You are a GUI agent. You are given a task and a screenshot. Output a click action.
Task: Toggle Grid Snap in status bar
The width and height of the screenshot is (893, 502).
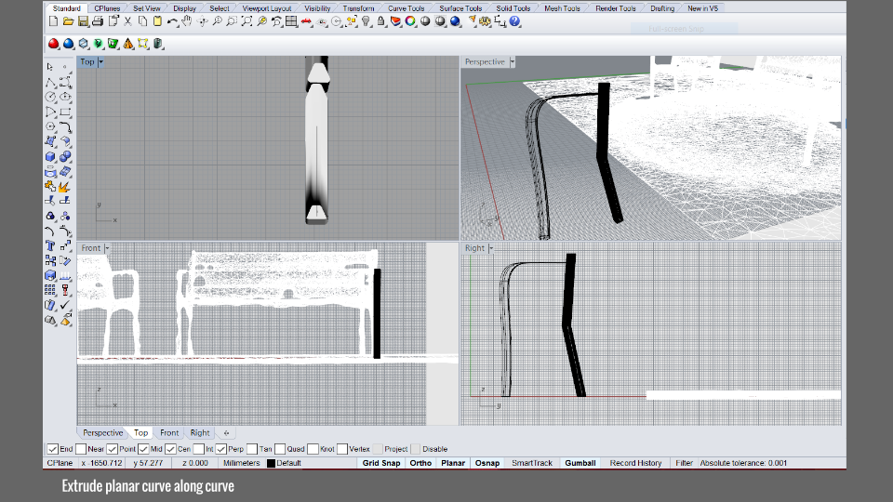(x=380, y=463)
